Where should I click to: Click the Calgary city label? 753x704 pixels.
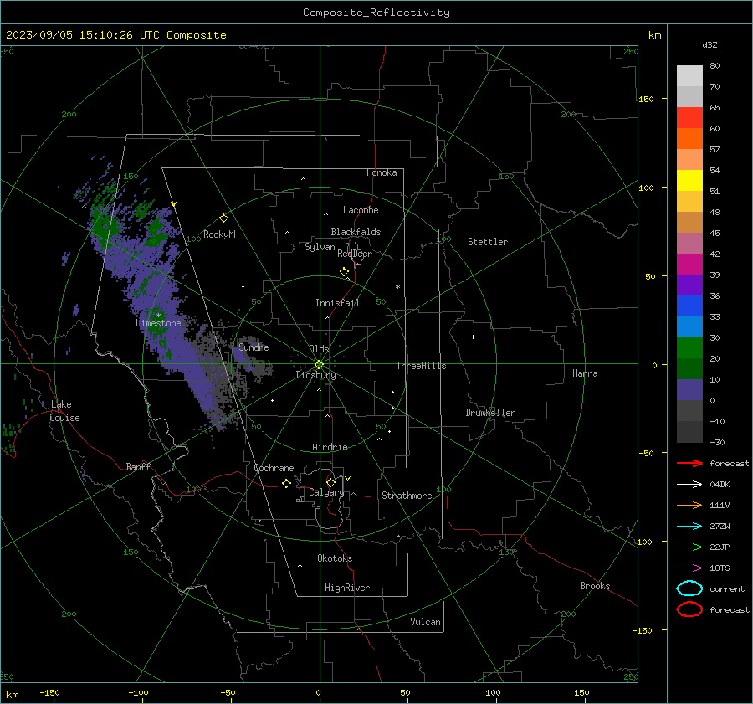coord(326,492)
